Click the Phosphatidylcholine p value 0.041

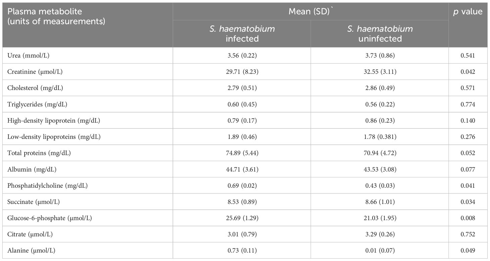coord(468,185)
